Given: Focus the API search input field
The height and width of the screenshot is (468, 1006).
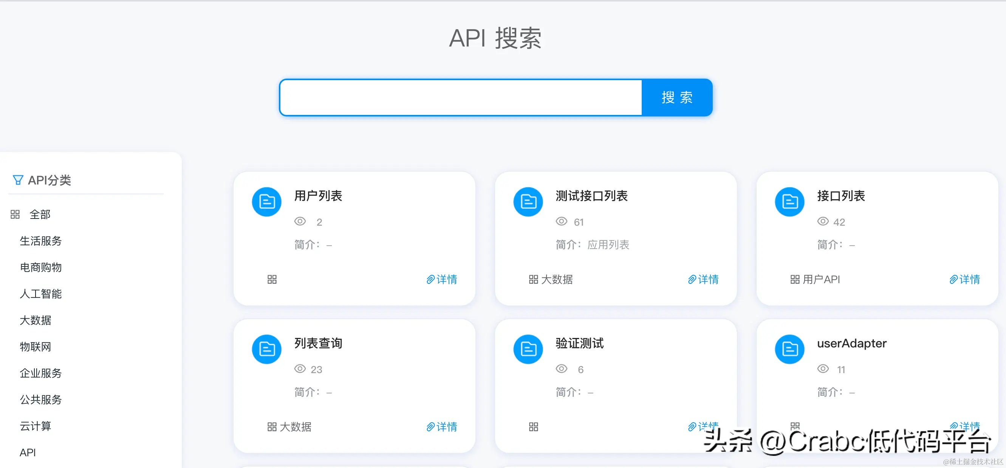Looking at the screenshot, I should point(461,98).
